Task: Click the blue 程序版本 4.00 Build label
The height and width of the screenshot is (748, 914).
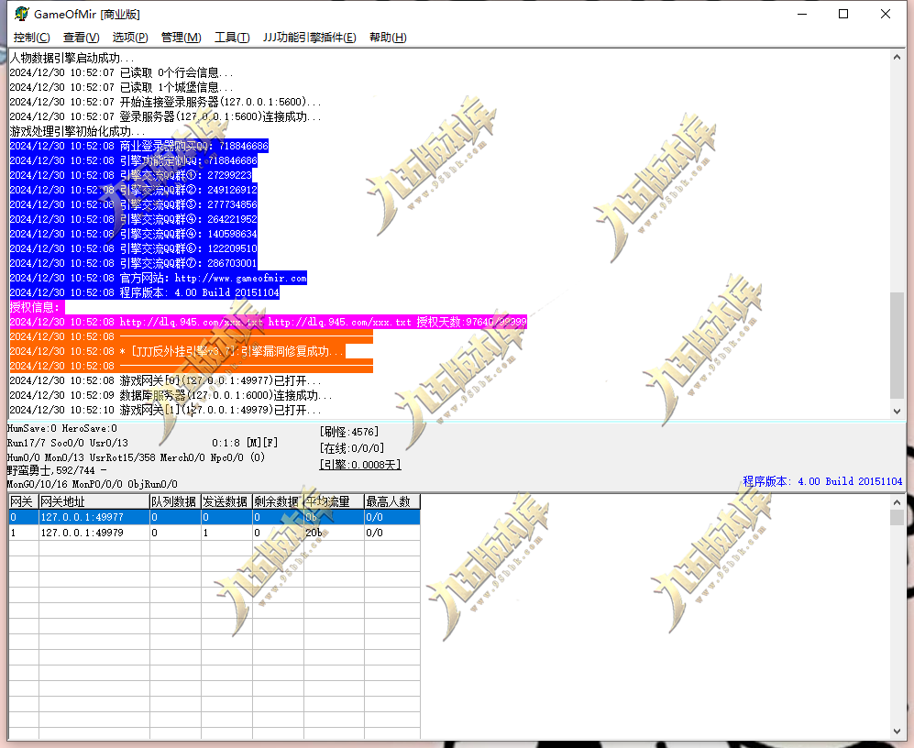Action: [x=822, y=481]
